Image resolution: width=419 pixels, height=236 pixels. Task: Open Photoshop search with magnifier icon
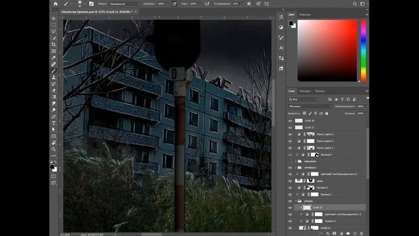tap(355, 4)
